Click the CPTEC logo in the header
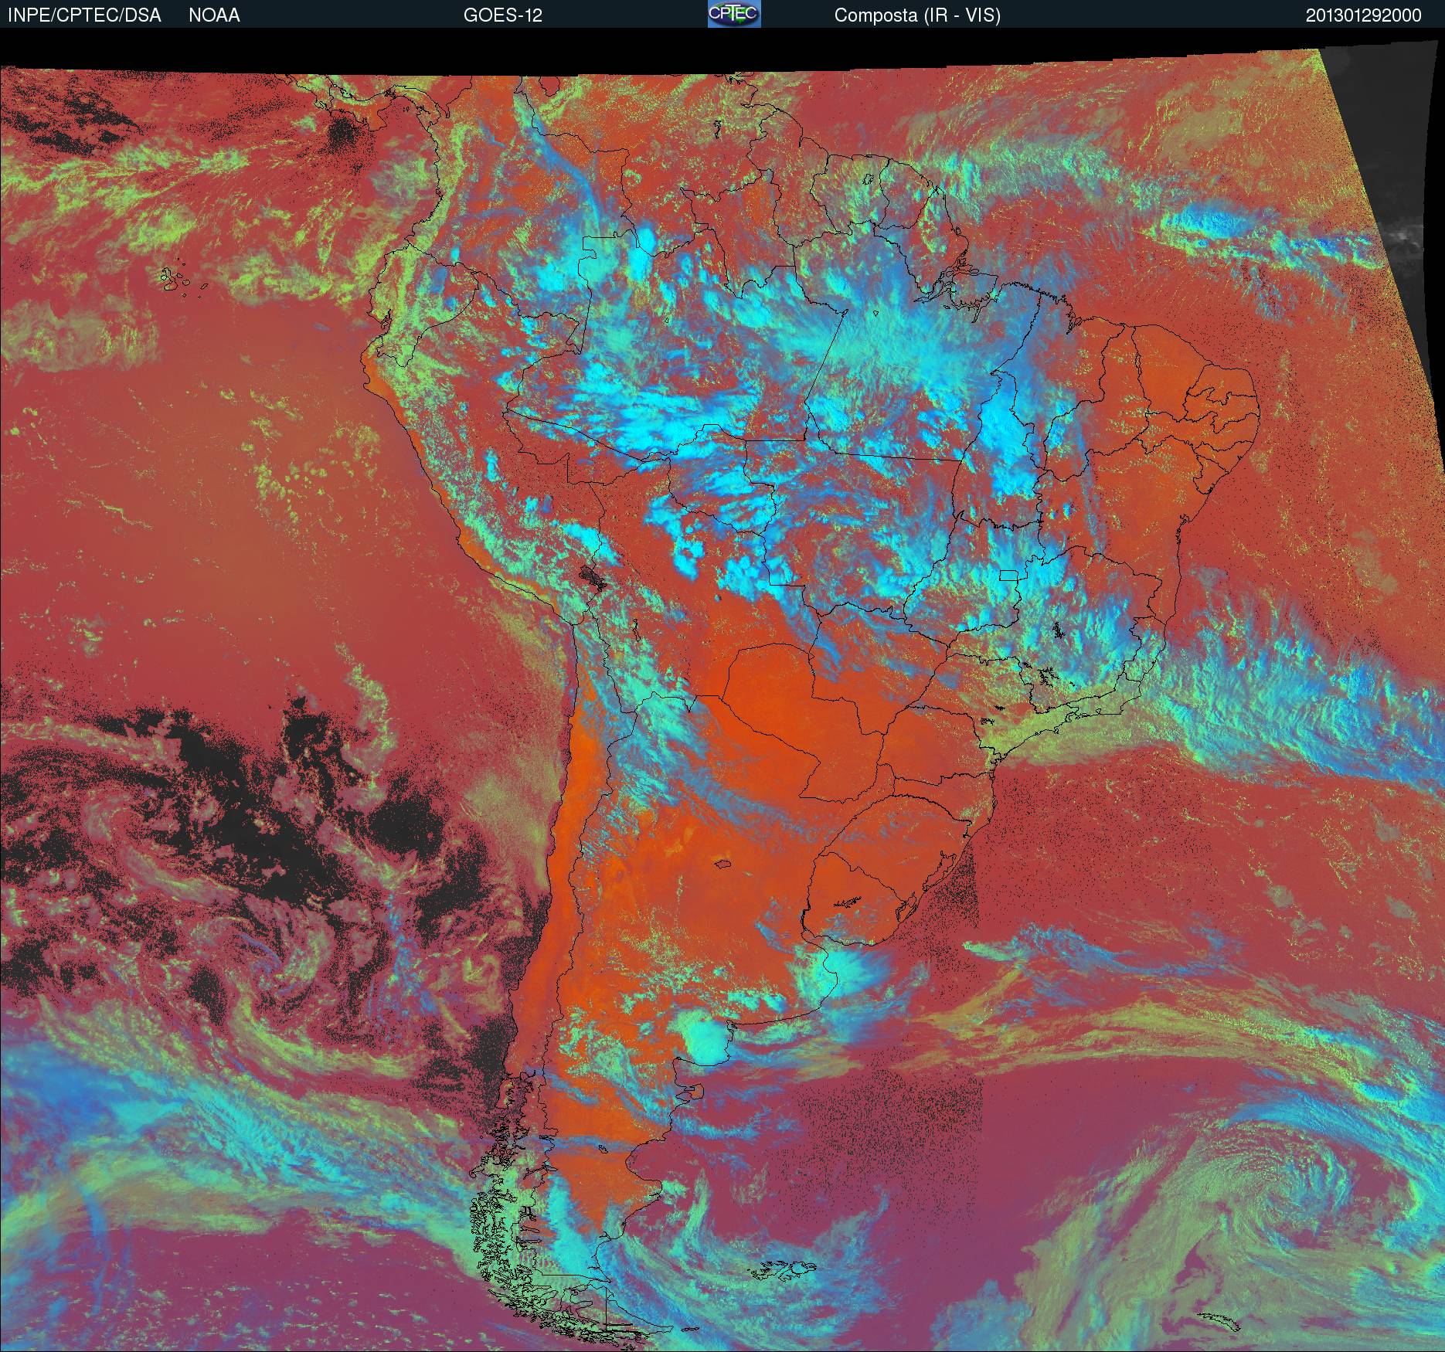 tap(734, 14)
